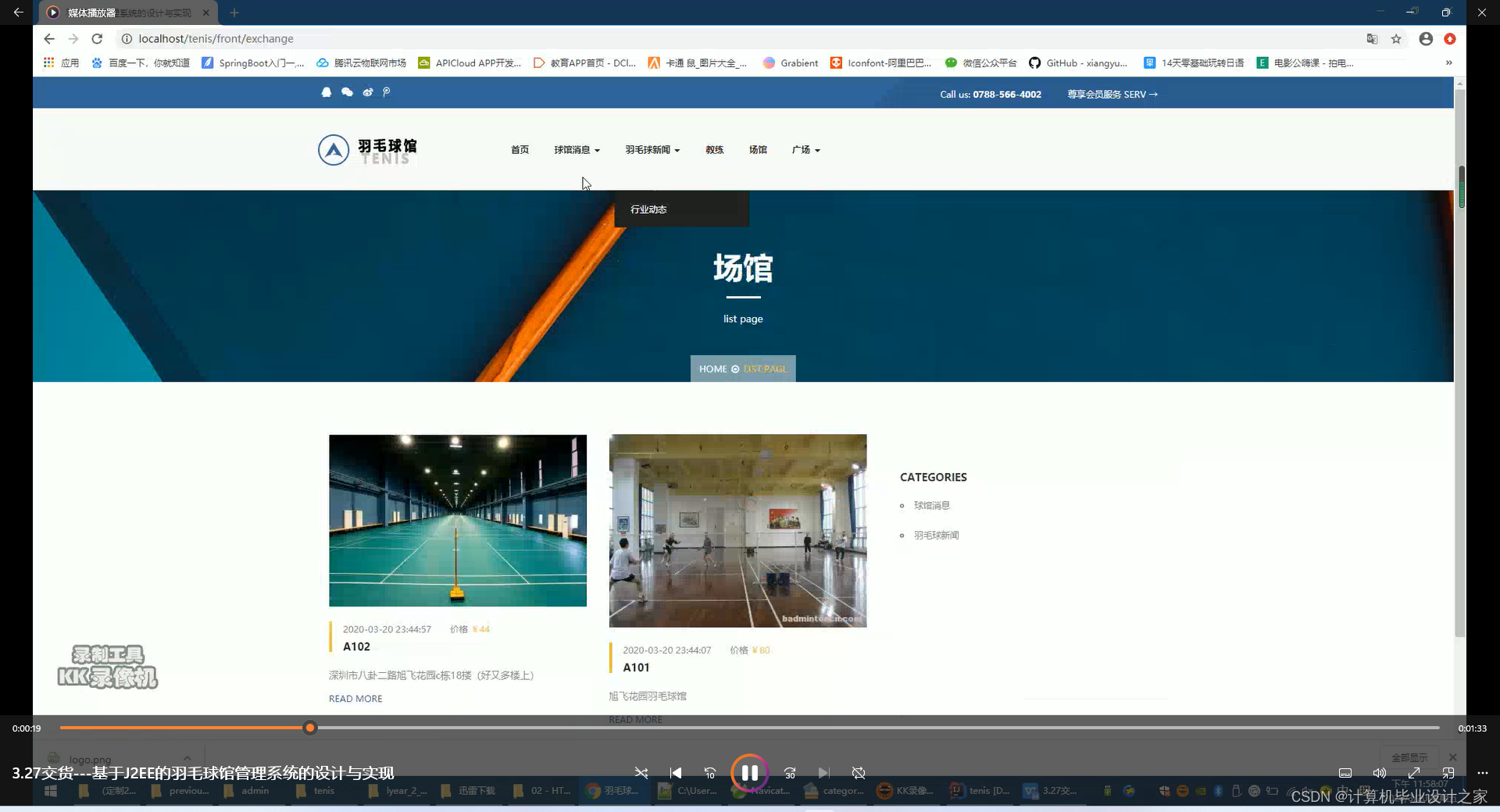
Task: Toggle shuffle in the media player
Action: point(641,773)
